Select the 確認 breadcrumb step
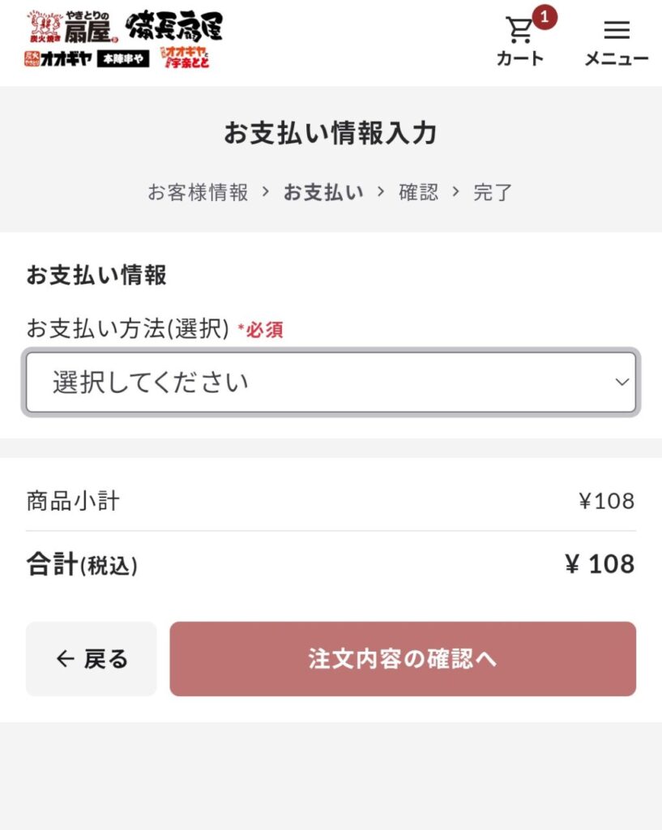The width and height of the screenshot is (662, 830). (x=419, y=192)
